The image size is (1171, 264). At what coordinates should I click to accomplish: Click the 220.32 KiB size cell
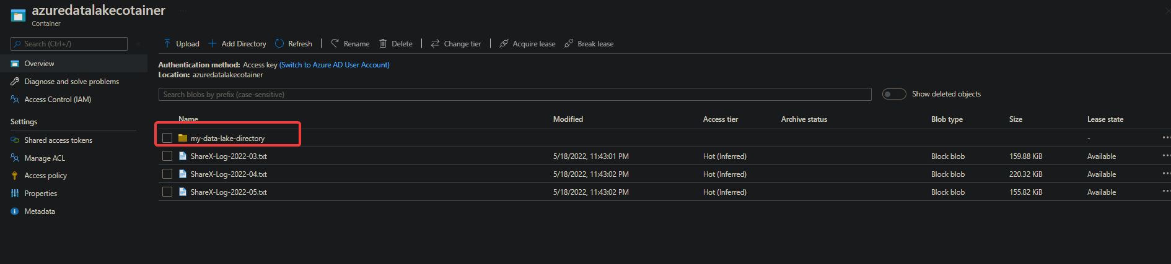tap(1026, 174)
